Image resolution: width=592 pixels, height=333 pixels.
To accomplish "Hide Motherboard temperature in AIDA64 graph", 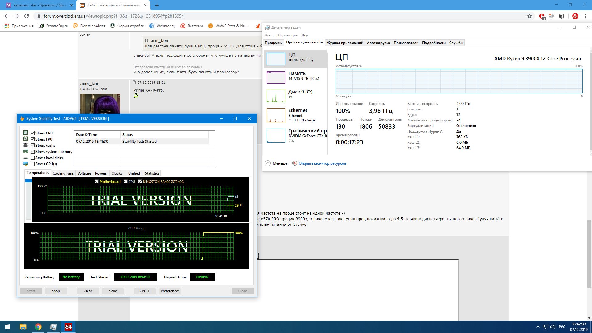I will tap(97, 182).
